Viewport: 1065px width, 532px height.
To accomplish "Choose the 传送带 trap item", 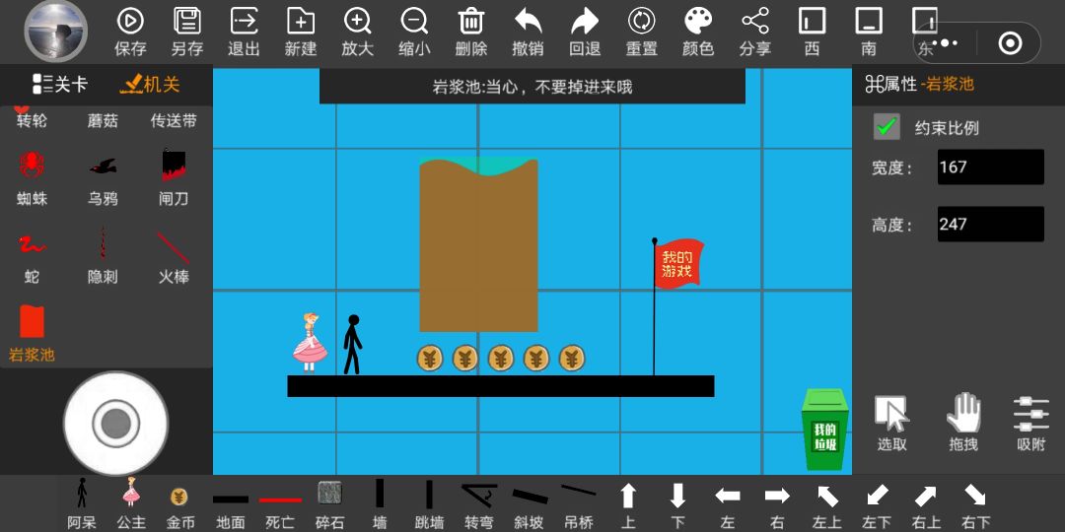I will pyautogui.click(x=174, y=121).
